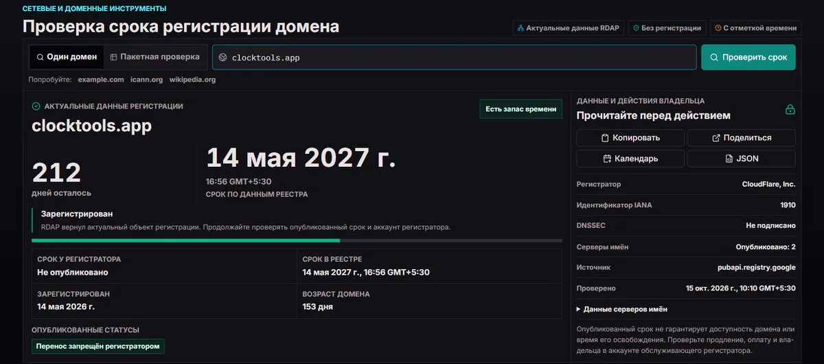Click the name servers value Опубликовано: 2

(x=766, y=247)
